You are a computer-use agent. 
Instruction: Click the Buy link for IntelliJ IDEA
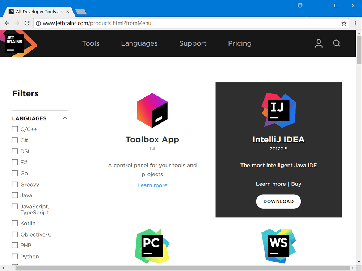point(296,184)
